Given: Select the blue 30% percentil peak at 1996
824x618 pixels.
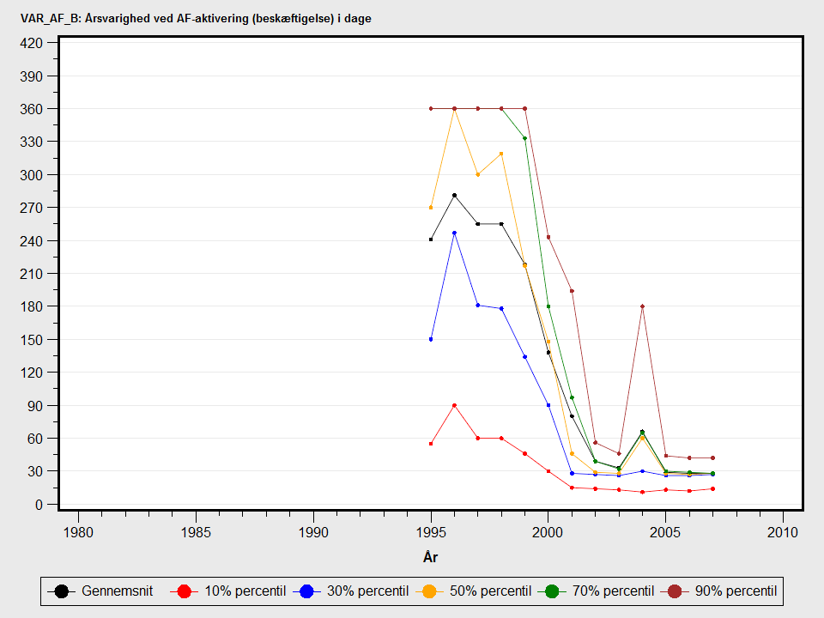Looking at the screenshot, I should pos(454,233).
